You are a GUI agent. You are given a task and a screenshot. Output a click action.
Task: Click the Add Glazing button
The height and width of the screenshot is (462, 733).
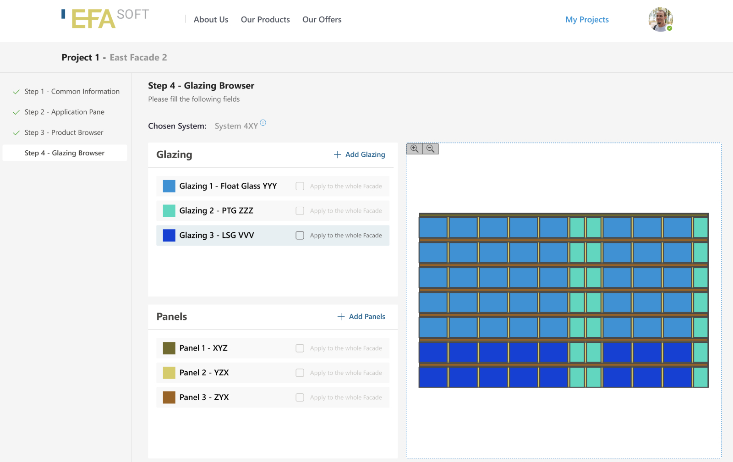360,154
